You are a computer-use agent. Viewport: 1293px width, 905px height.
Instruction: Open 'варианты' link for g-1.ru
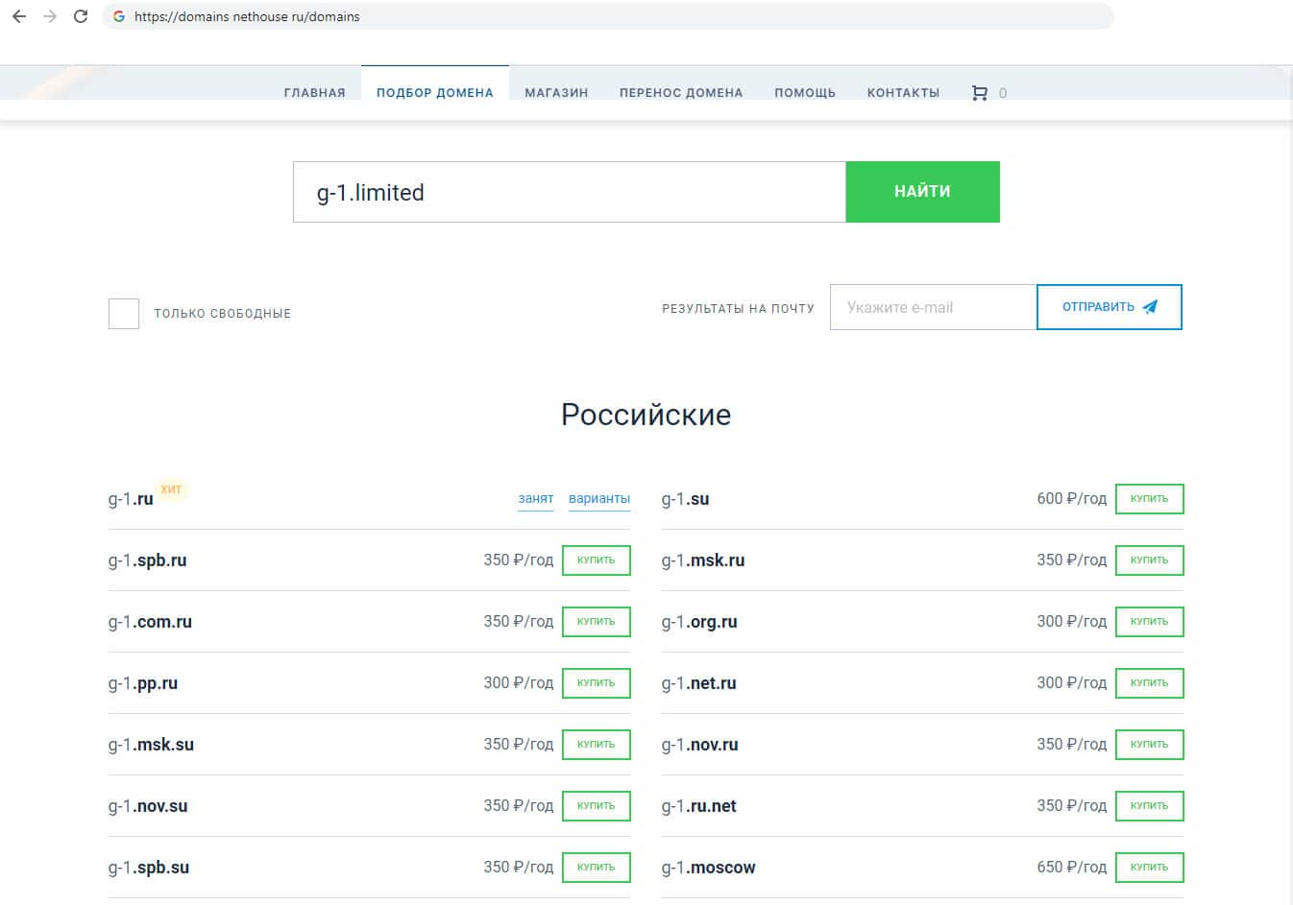pos(598,499)
